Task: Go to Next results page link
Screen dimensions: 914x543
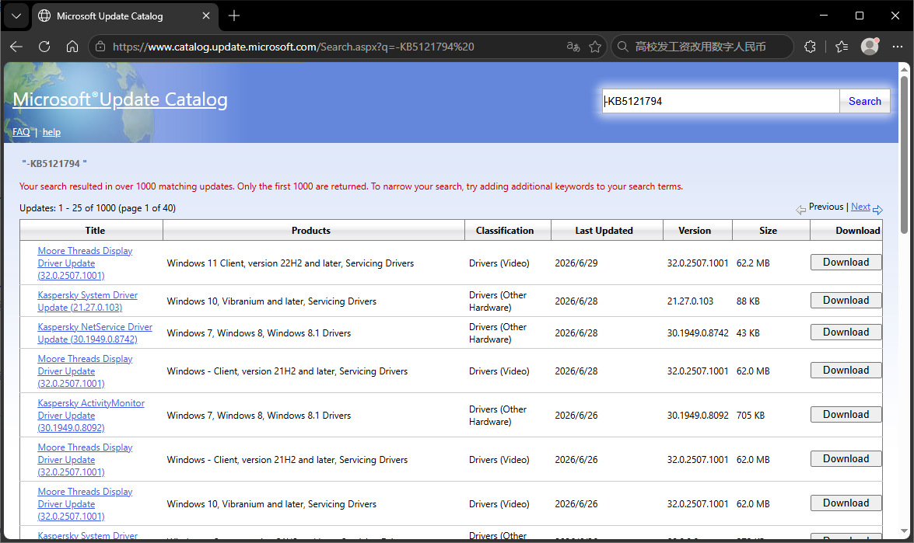Action: [860, 207]
